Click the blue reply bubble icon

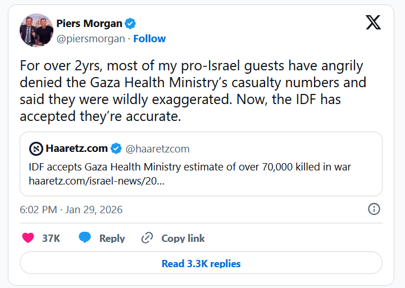(x=85, y=238)
